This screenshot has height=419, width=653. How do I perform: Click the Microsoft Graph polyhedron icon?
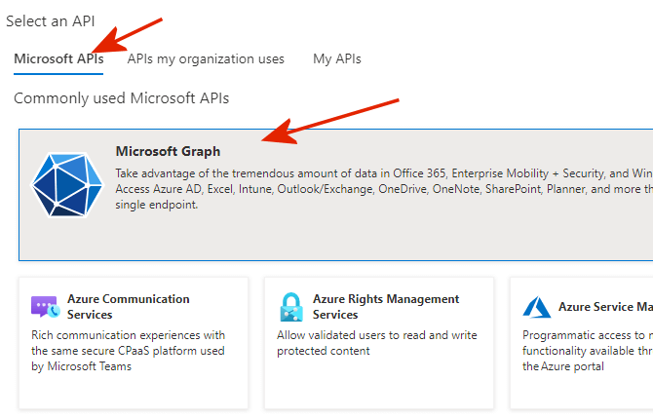(67, 185)
